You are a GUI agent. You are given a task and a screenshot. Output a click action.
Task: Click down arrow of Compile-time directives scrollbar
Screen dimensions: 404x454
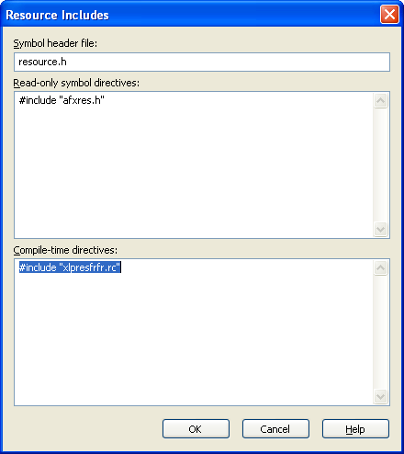pos(381,396)
